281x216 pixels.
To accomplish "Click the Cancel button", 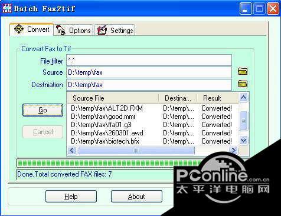I will coord(43,132).
